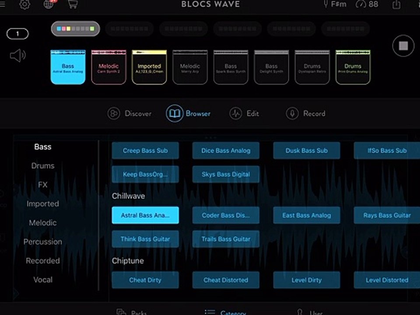This screenshot has height=315, width=420.
Task: Toggle the Bass Astral Bass Analog pad
Action: 68,67
